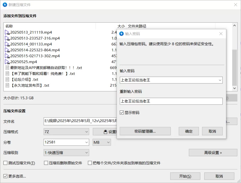Click the video icon of 20250513_211119.mp4

7,32
